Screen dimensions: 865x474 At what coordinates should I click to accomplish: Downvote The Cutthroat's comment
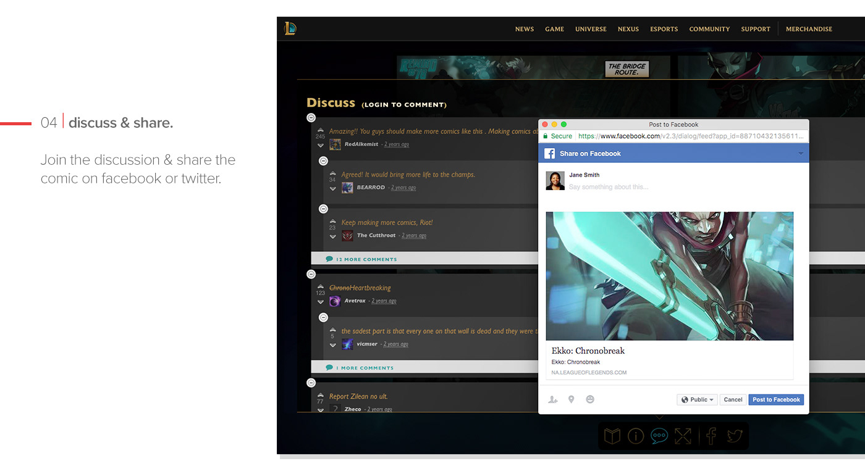click(x=332, y=236)
